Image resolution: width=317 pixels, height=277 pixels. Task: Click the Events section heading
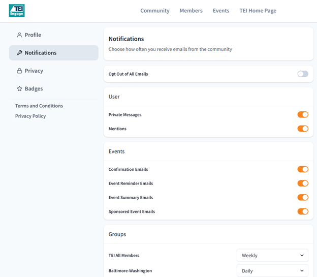[x=116, y=151]
